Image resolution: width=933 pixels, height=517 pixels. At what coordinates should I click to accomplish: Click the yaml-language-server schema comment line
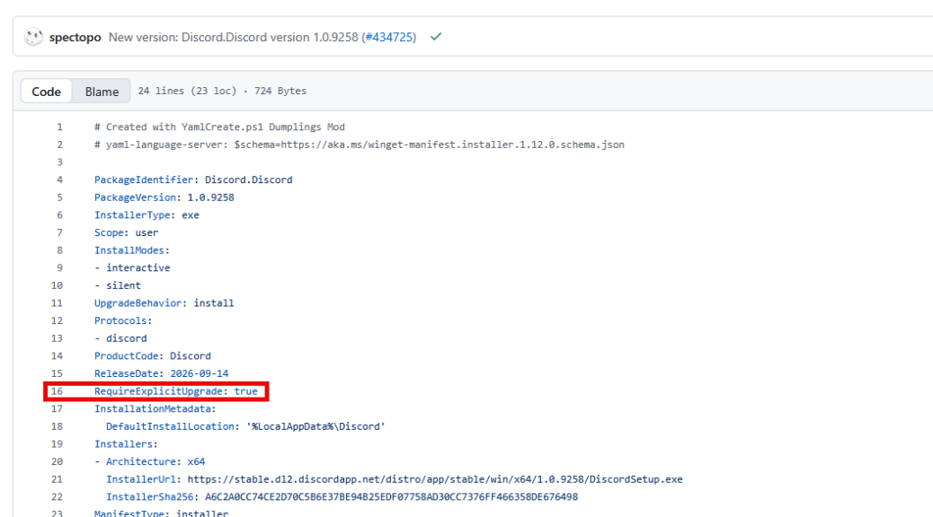pos(360,145)
